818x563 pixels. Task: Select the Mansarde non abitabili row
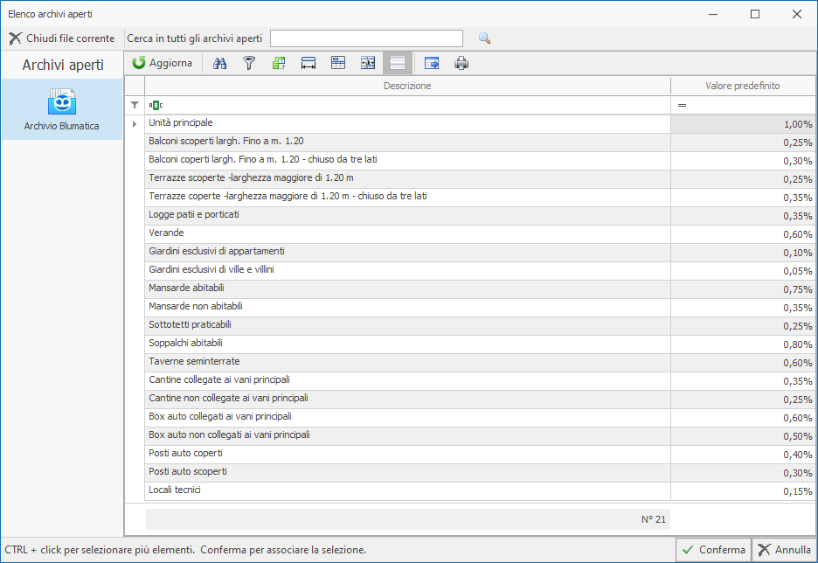407,308
